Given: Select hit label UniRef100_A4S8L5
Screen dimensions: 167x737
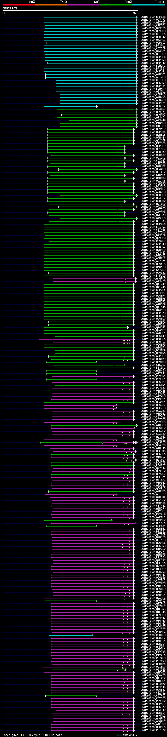Looking at the screenshot, I should 153,219.
